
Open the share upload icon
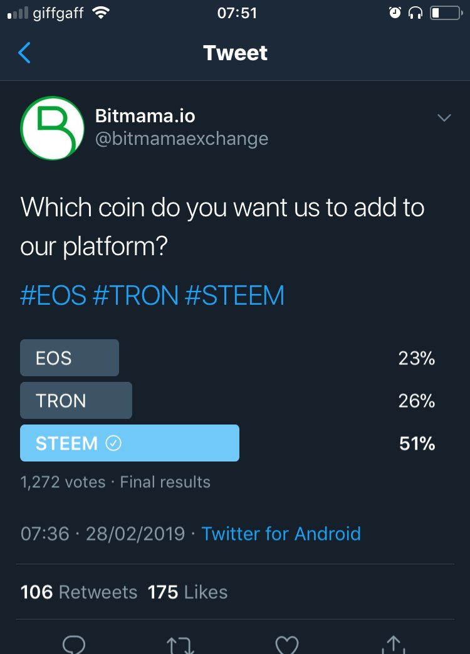(x=394, y=645)
